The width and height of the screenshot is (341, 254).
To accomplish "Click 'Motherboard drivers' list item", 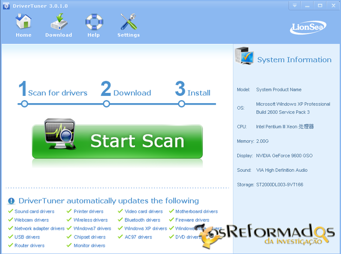I will tap(197, 211).
